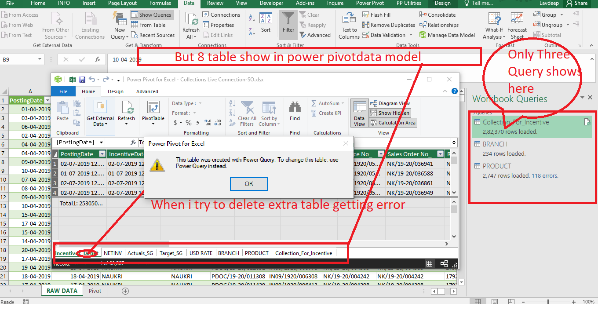Screen dimensions: 598x314
Task: Toggle Show Hidden in Power Pivot
Action: coord(390,113)
